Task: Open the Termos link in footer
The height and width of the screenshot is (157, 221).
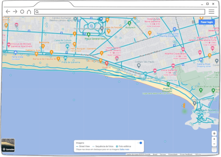Action: point(163,154)
